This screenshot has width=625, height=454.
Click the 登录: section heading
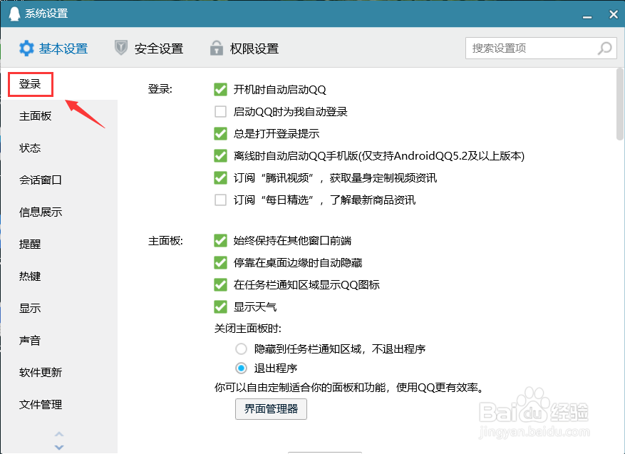pyautogui.click(x=160, y=89)
